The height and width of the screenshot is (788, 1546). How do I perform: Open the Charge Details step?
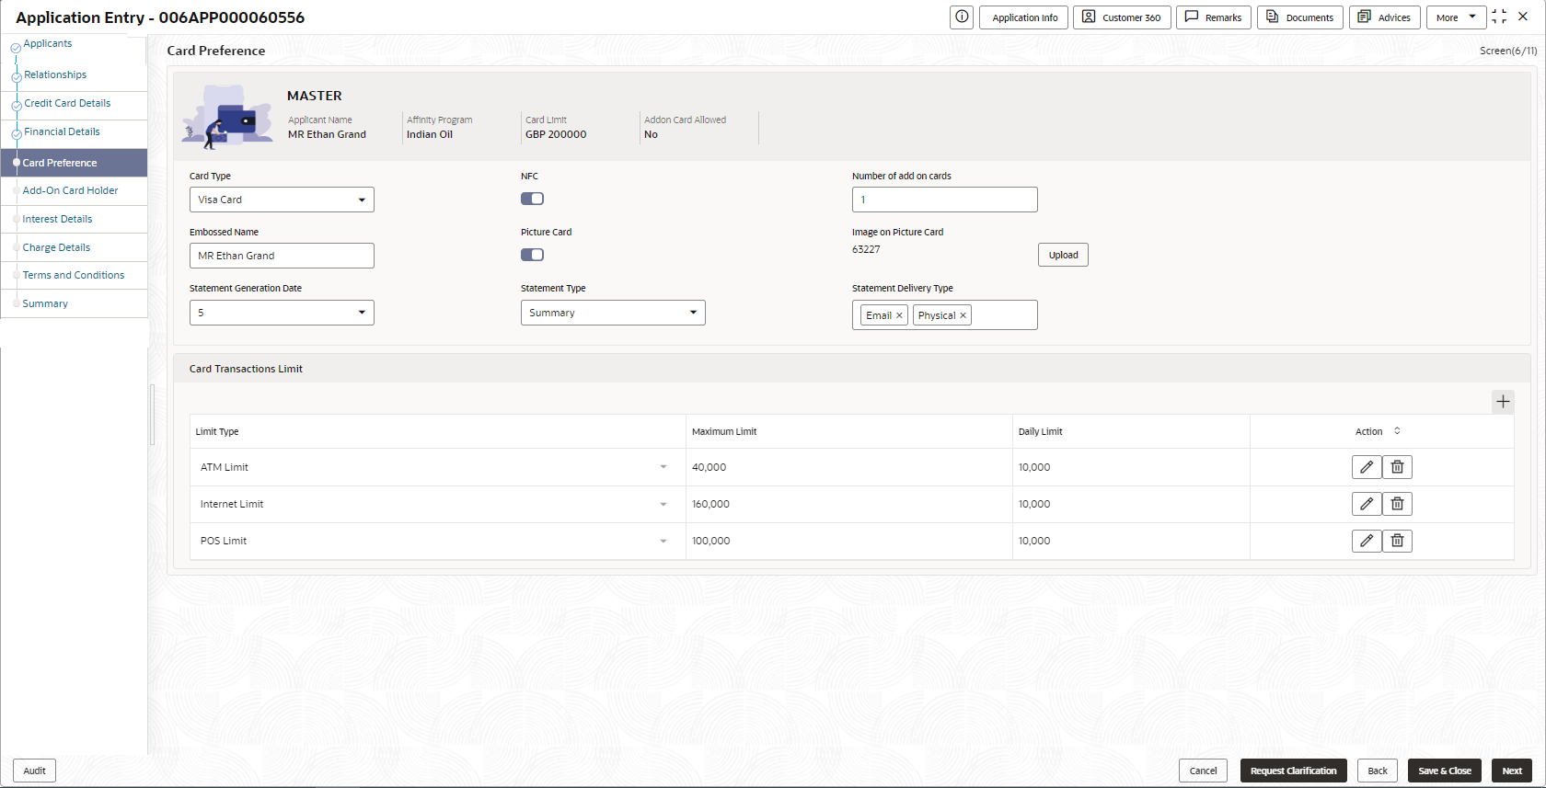(x=56, y=248)
